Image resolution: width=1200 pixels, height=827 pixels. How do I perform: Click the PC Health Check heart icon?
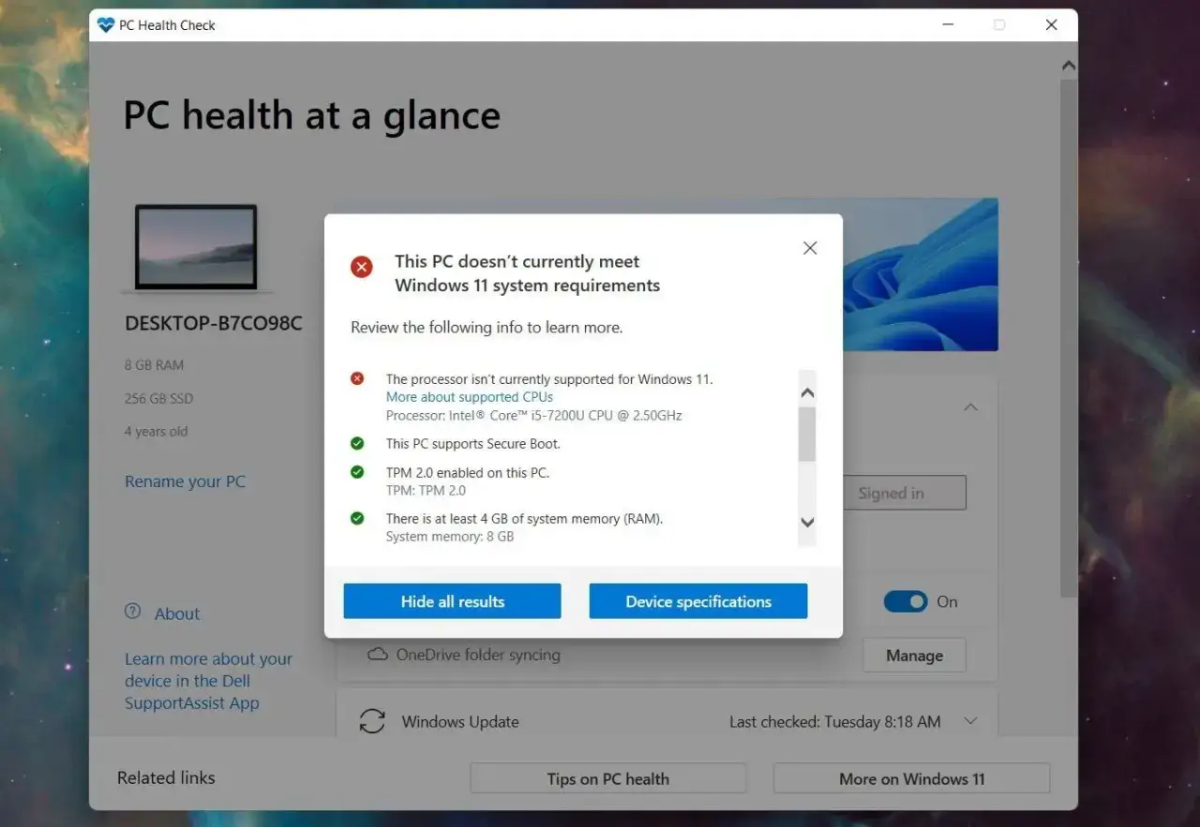(106, 25)
